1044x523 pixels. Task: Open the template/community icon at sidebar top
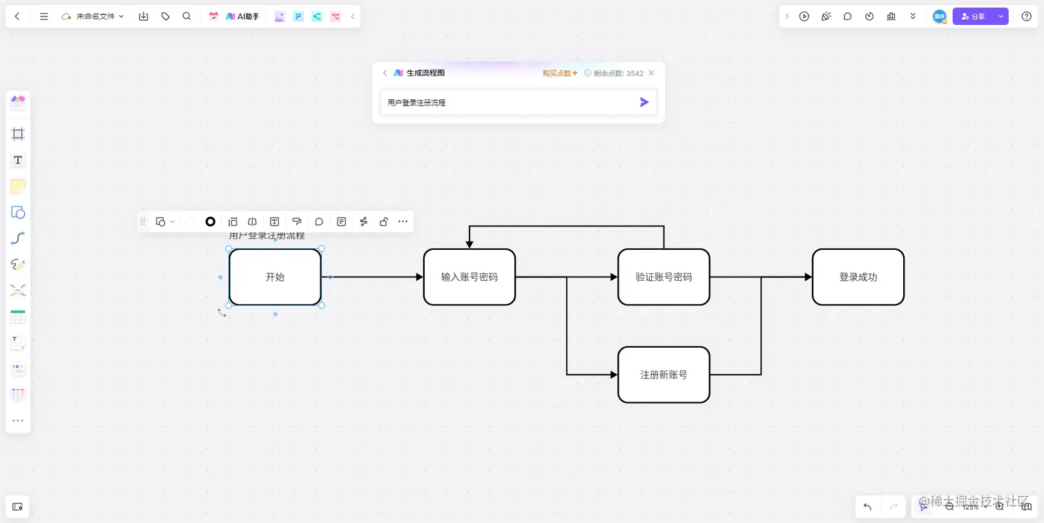(x=18, y=103)
